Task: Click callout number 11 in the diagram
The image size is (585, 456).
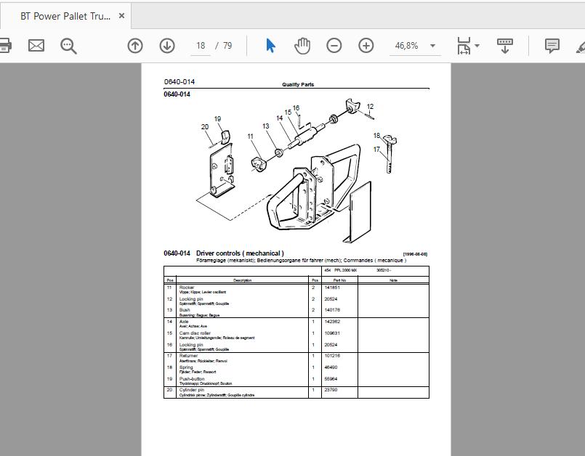Action: pos(250,137)
